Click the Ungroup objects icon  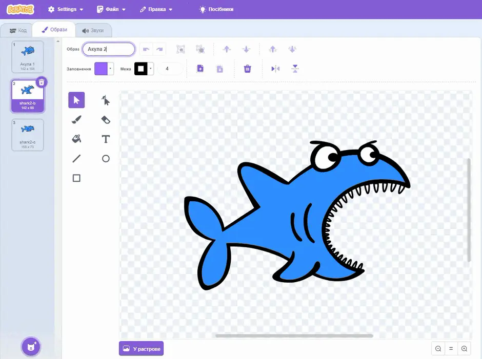tap(200, 49)
